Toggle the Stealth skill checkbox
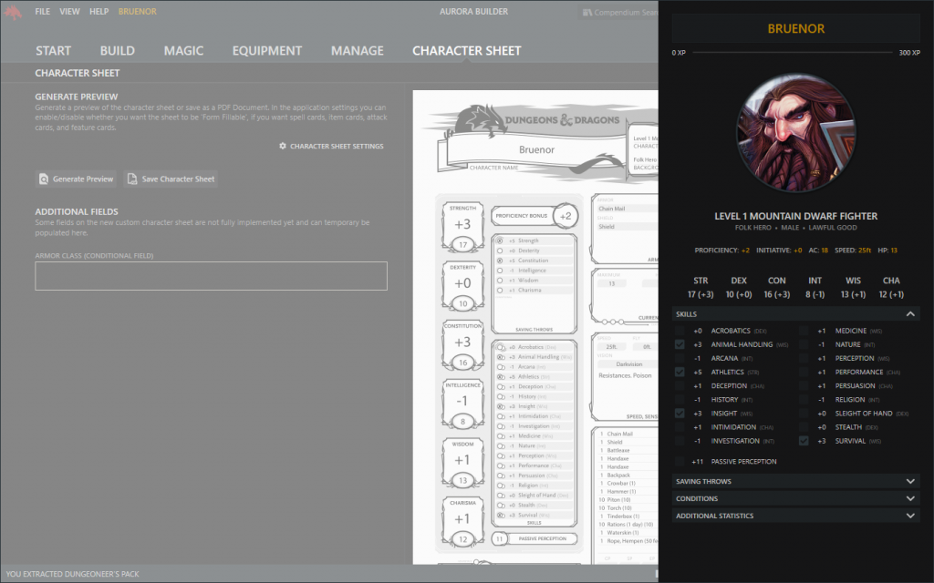 tap(804, 427)
